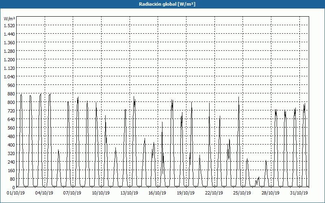Click the y-axis value '1.520'

click(9, 26)
